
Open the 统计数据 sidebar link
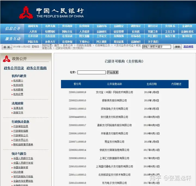coord(18,172)
